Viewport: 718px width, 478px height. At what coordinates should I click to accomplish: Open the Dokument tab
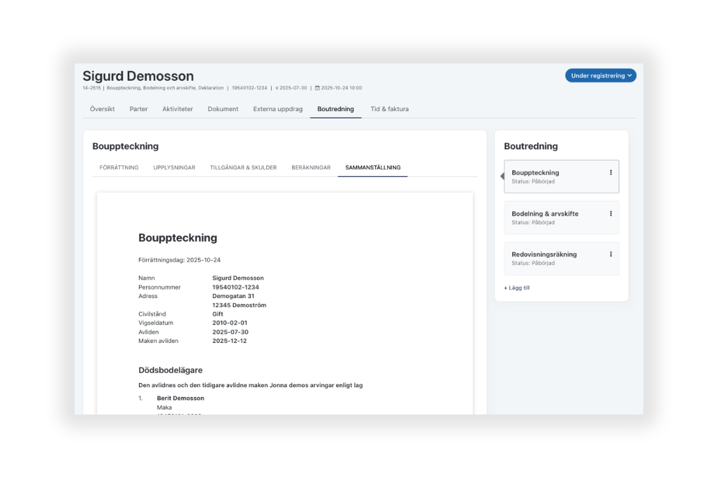pos(223,109)
